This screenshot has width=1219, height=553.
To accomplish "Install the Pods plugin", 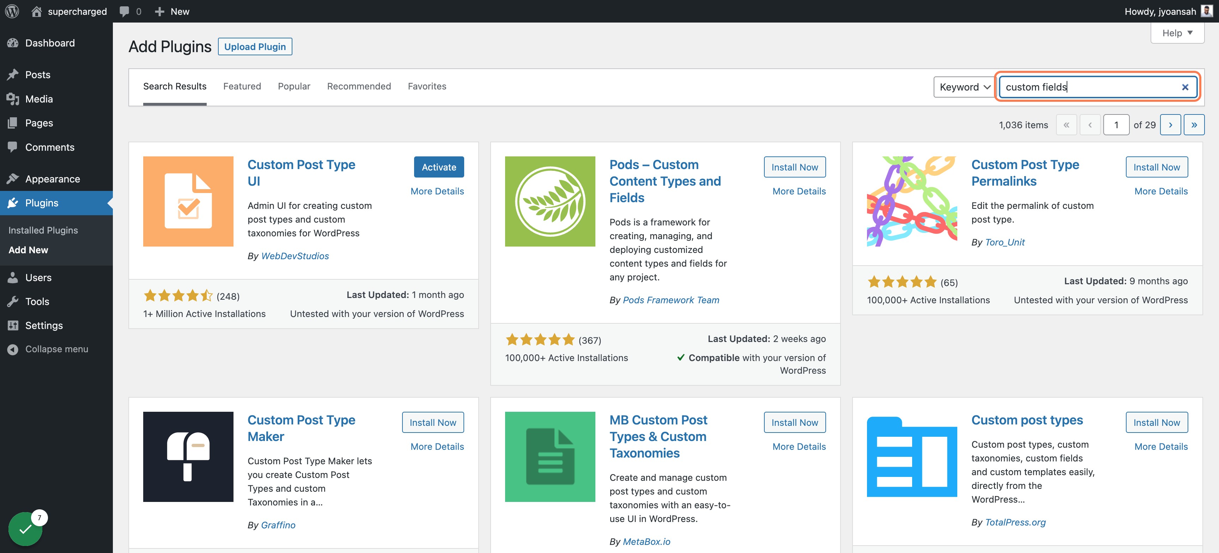I will [x=795, y=167].
